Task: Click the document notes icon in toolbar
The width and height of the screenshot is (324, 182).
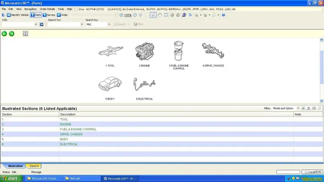Action: coord(190,15)
